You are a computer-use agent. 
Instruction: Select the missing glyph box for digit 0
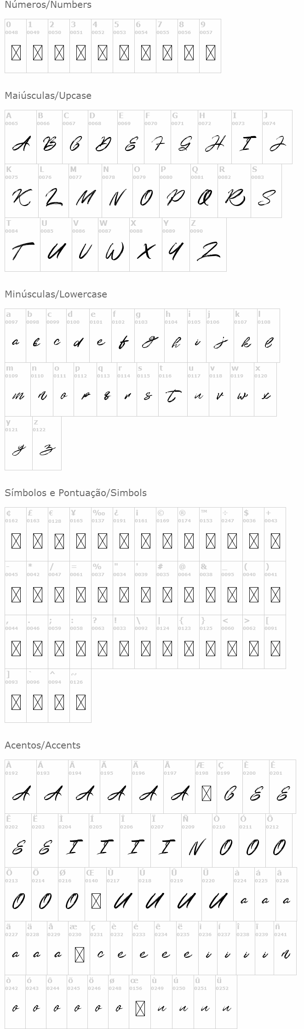coord(16,53)
